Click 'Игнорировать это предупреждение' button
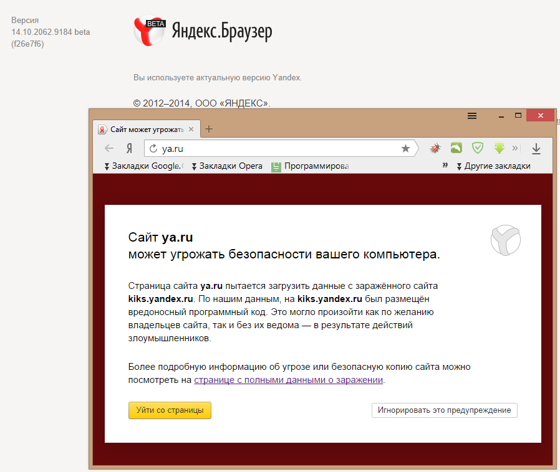Screen dimensions: 560x472 444,410
